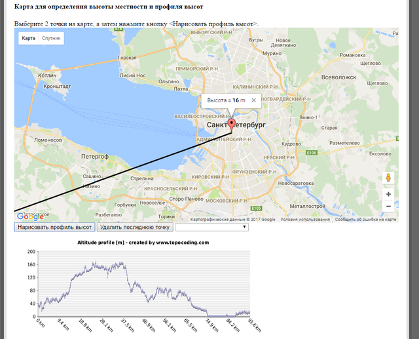Screen dimensions: 419x339
Task: Open the dropdown beside the delete button
Action: tap(211, 227)
